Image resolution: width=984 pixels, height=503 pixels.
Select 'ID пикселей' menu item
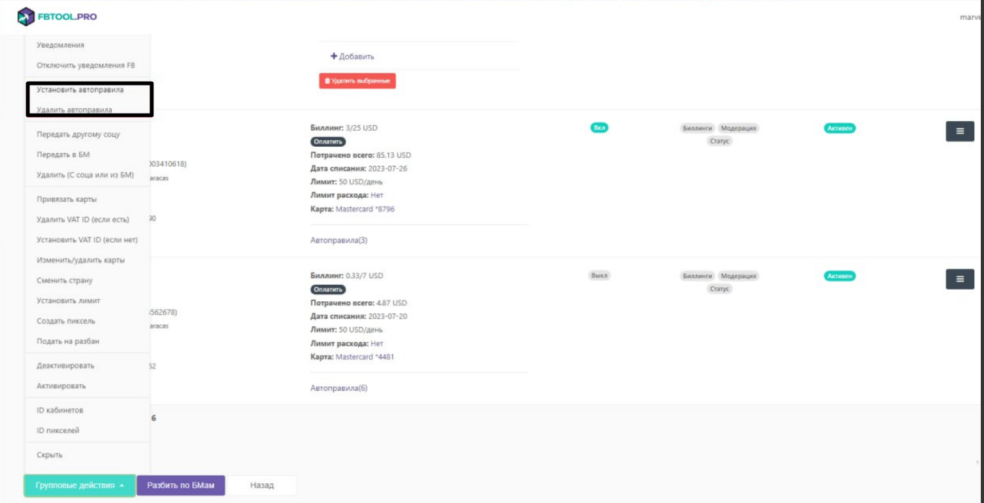click(x=58, y=431)
